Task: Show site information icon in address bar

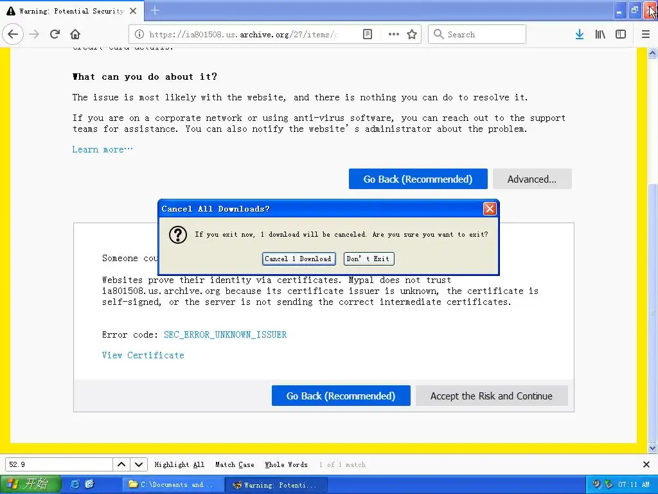Action: click(139, 35)
